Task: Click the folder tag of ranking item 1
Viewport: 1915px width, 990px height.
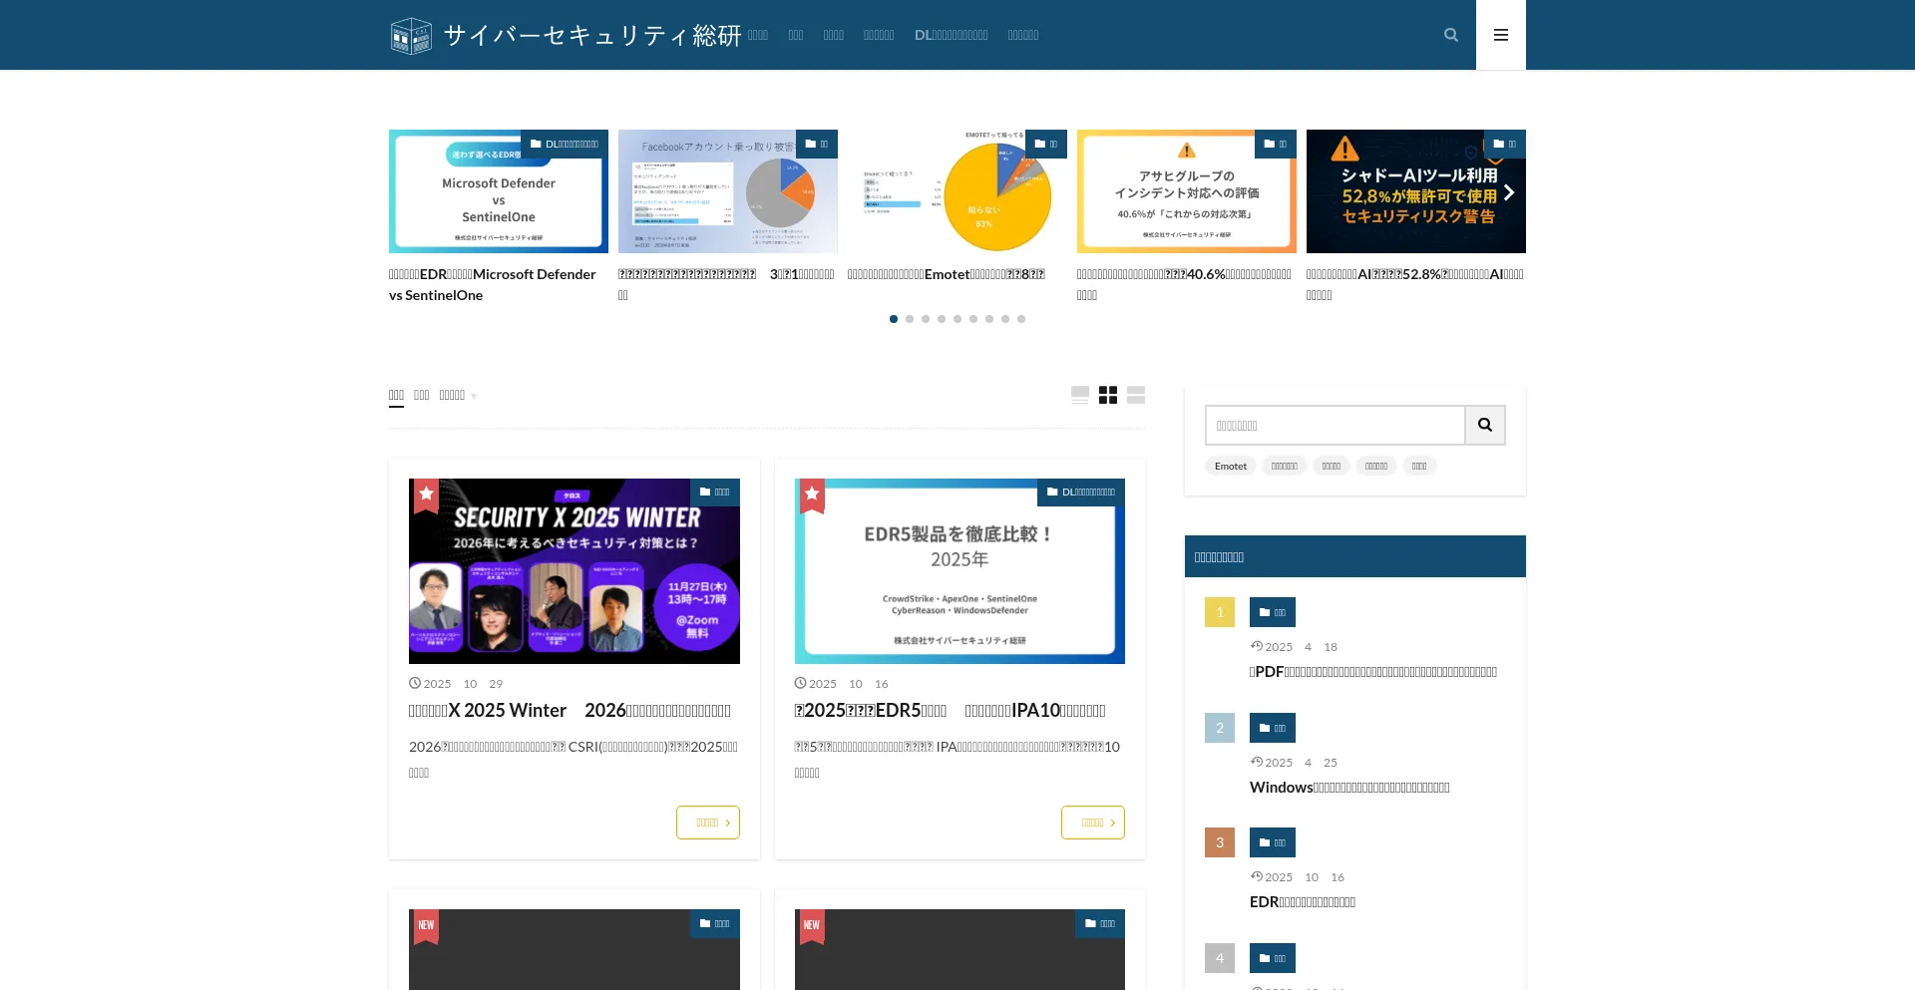Action: [x=1272, y=612]
